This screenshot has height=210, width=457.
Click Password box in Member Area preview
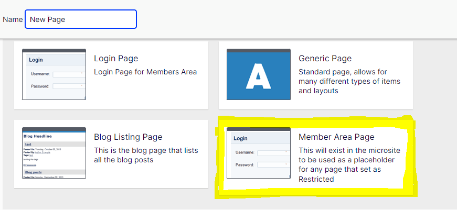[x=273, y=164]
